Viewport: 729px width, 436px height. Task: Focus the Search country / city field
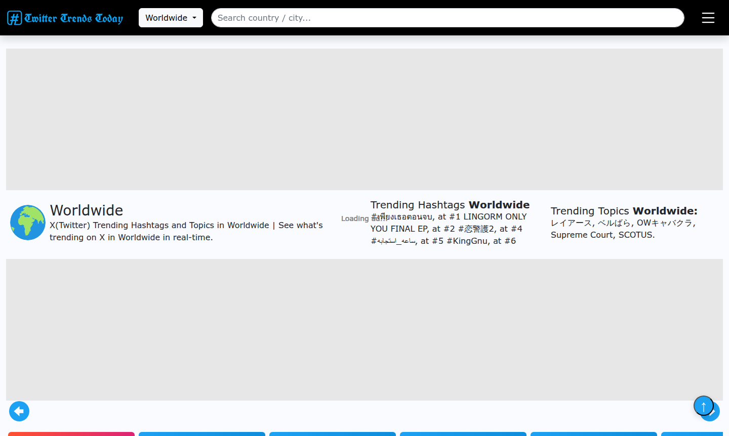(448, 18)
